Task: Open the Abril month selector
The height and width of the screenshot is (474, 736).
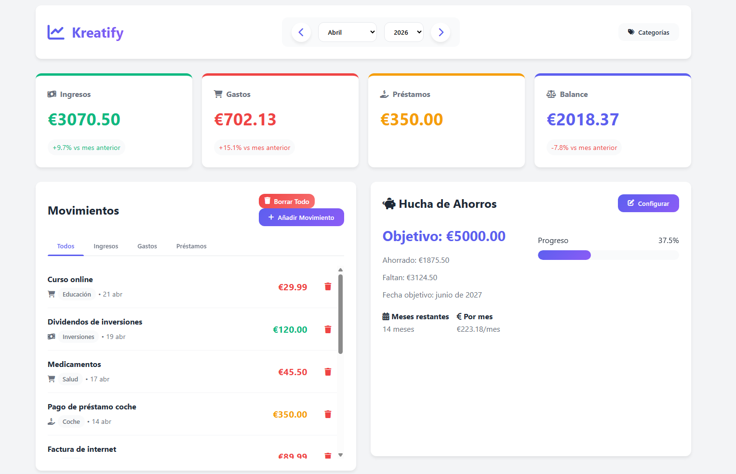Action: coord(348,32)
